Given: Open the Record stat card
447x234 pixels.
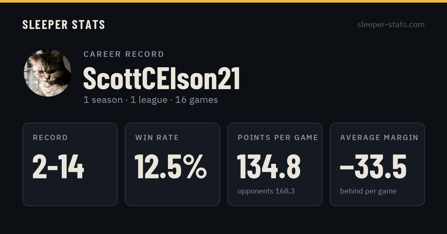Looking at the screenshot, I should pos(70,164).
